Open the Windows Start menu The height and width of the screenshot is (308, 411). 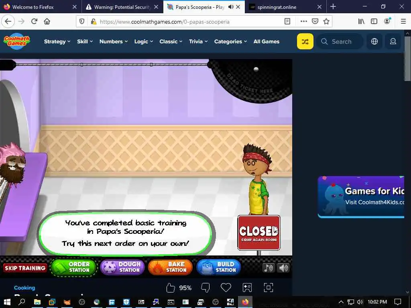7,302
